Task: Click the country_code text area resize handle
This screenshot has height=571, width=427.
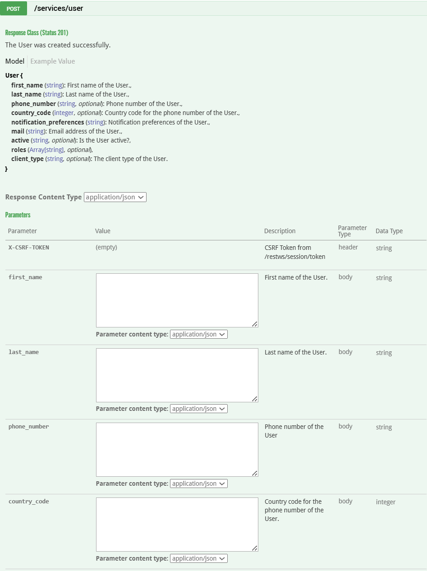Action: [255, 548]
